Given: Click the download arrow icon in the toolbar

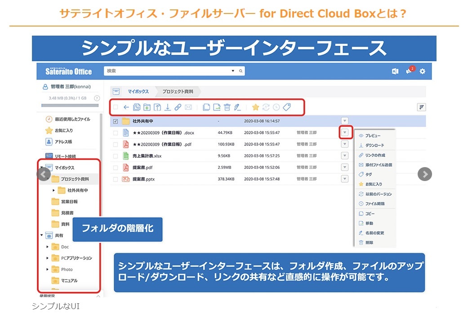Looking at the screenshot, I should click(x=168, y=107).
